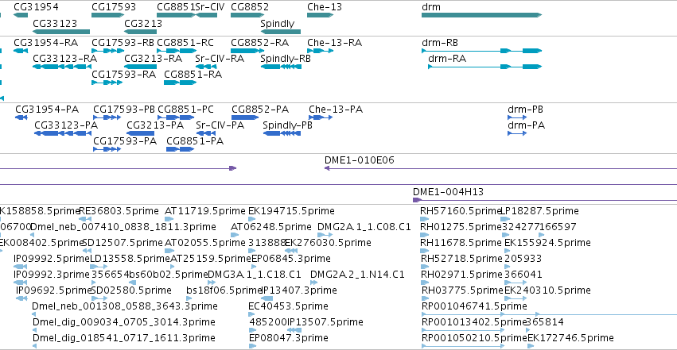The width and height of the screenshot is (677, 350).
Task: Click the CG33123-PA protein label
Action: pyautogui.click(x=66, y=125)
